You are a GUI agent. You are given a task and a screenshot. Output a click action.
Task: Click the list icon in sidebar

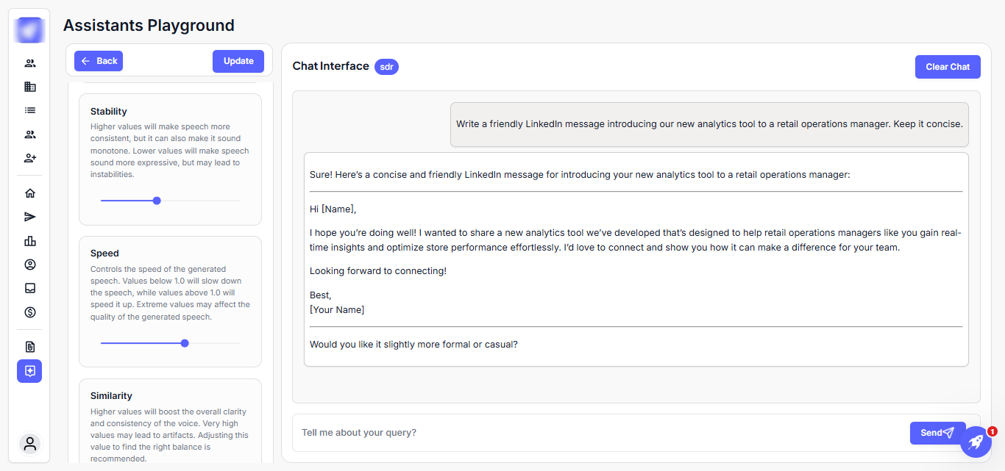(29, 110)
